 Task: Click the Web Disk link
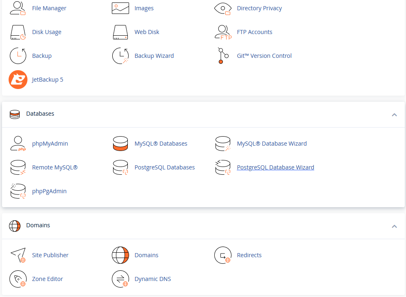(x=147, y=32)
